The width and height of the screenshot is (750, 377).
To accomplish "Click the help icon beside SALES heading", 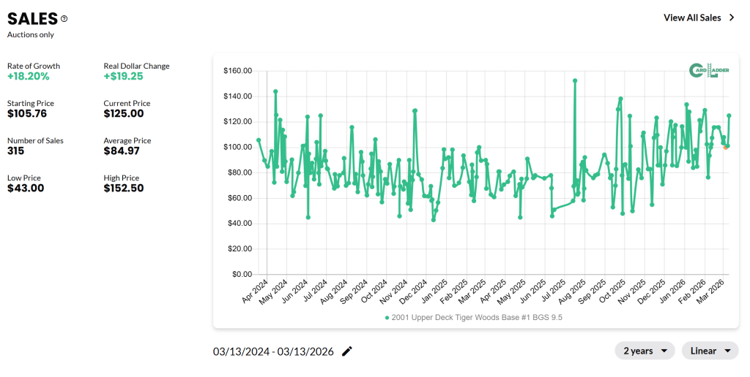I will [x=64, y=19].
